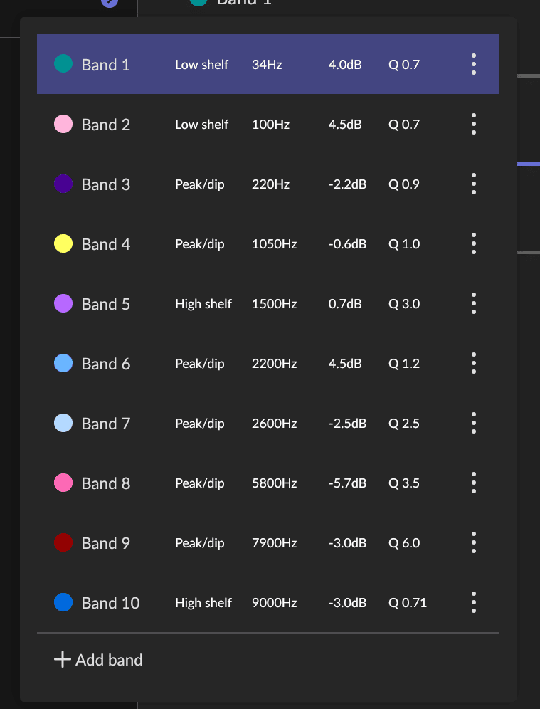Click the plus icon to add band
The width and height of the screenshot is (540, 709).
click(63, 660)
